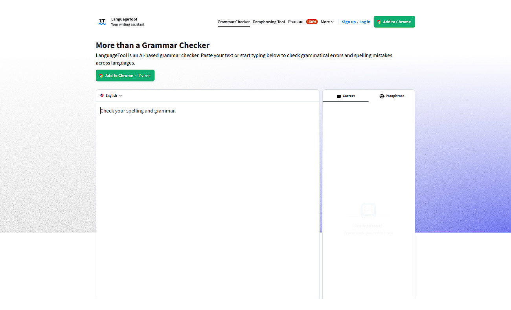The height and width of the screenshot is (310, 511).
Task: Click the US flag icon beside English
Action: [x=102, y=96]
